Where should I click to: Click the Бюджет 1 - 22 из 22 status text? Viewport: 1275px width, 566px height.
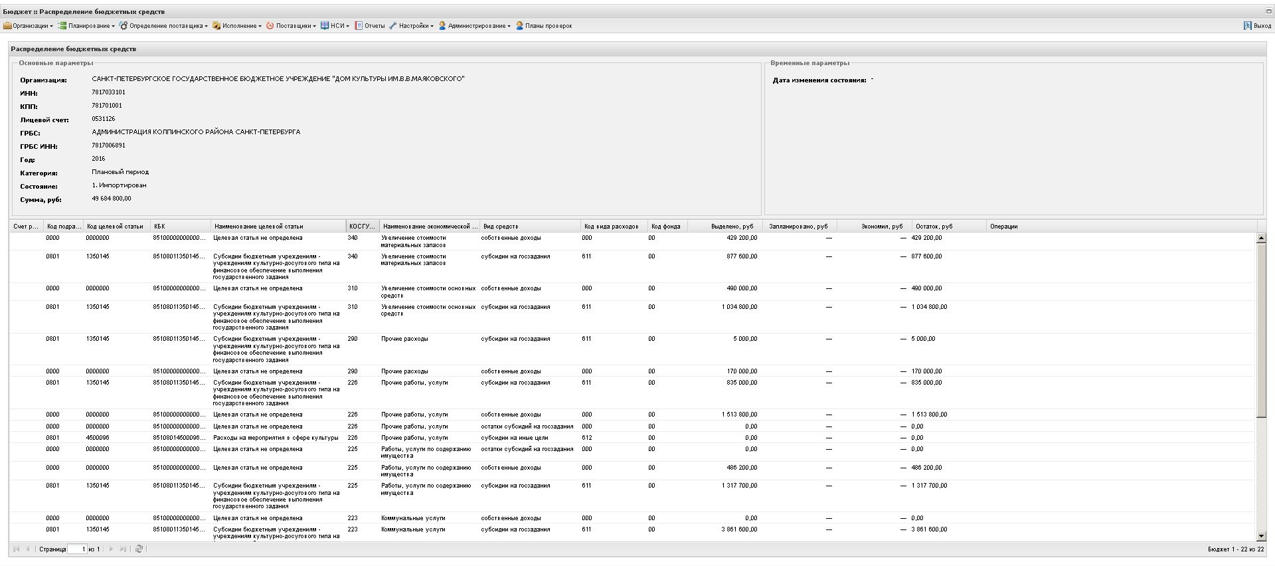point(1236,549)
